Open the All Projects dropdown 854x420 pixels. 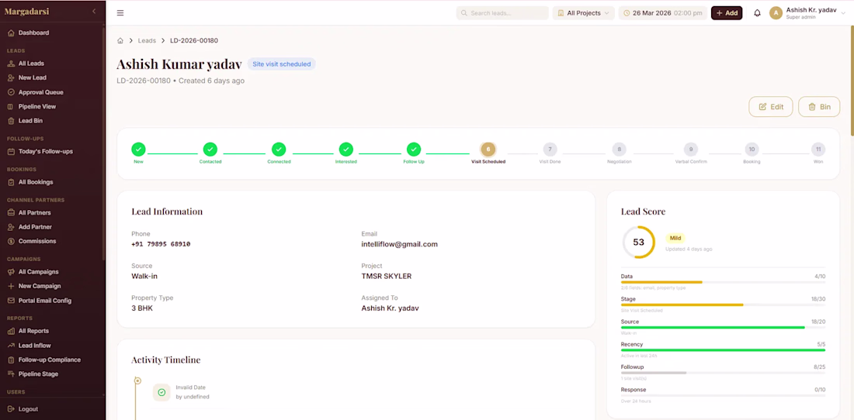[x=583, y=13]
